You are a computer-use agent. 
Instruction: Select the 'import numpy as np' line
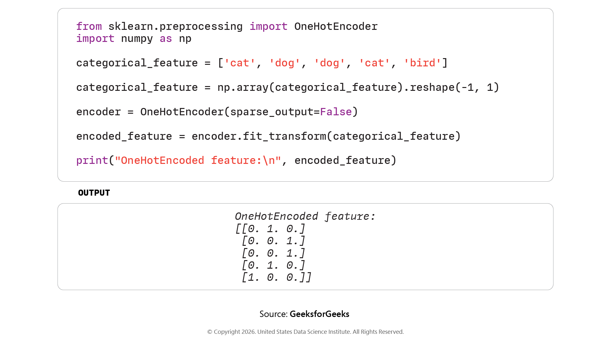pos(134,39)
